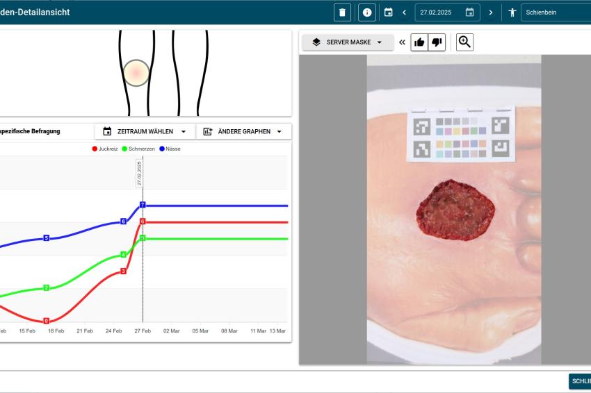Select blue data point 7 on chart
The image size is (591, 393).
coord(143,205)
